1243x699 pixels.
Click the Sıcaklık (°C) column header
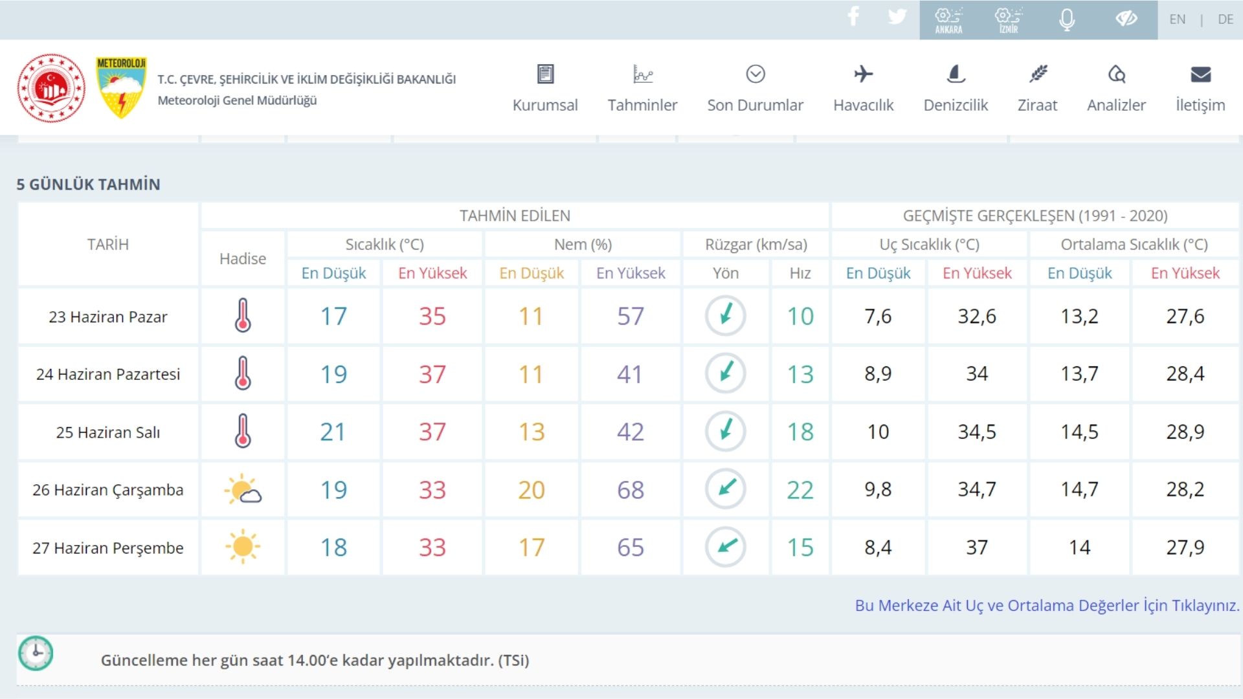tap(385, 244)
